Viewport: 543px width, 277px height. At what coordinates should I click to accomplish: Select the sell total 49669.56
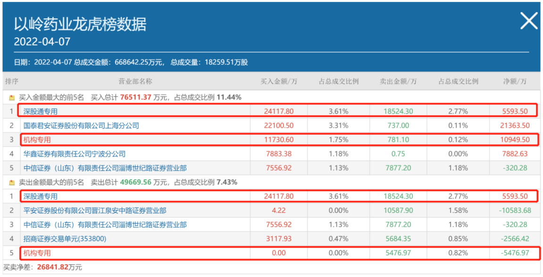coord(136,182)
